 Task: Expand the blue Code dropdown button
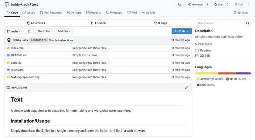(x=182, y=31)
